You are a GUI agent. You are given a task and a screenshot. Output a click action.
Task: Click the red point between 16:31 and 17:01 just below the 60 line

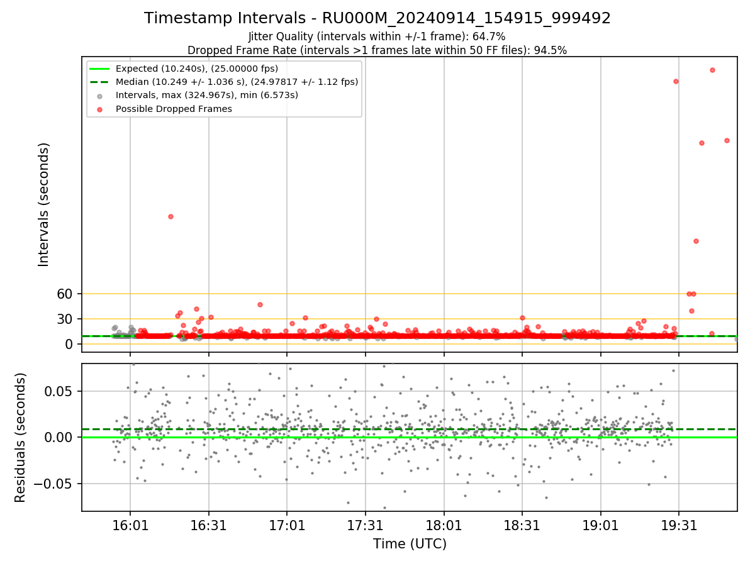coord(260,304)
